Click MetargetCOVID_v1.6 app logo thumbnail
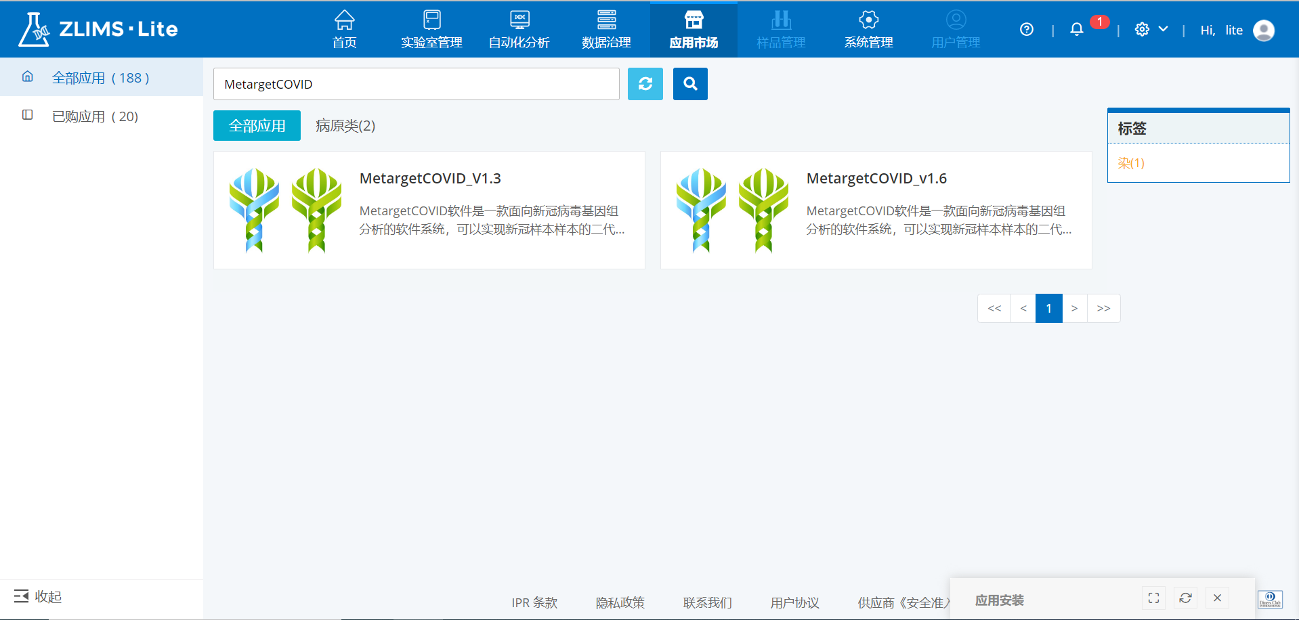1299x620 pixels. pyautogui.click(x=732, y=210)
